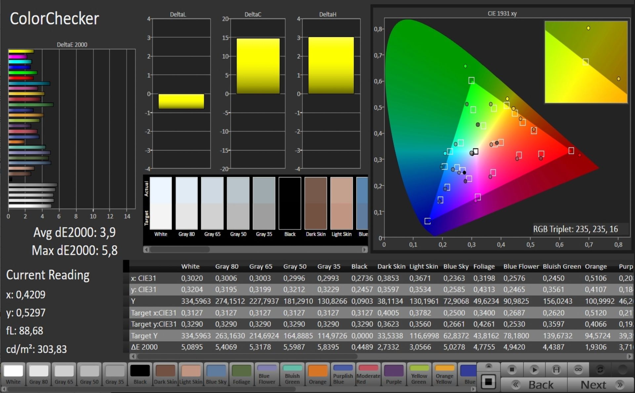
Task: Select the Gray 50 swatch in the bottom strip
Action: tap(89, 374)
